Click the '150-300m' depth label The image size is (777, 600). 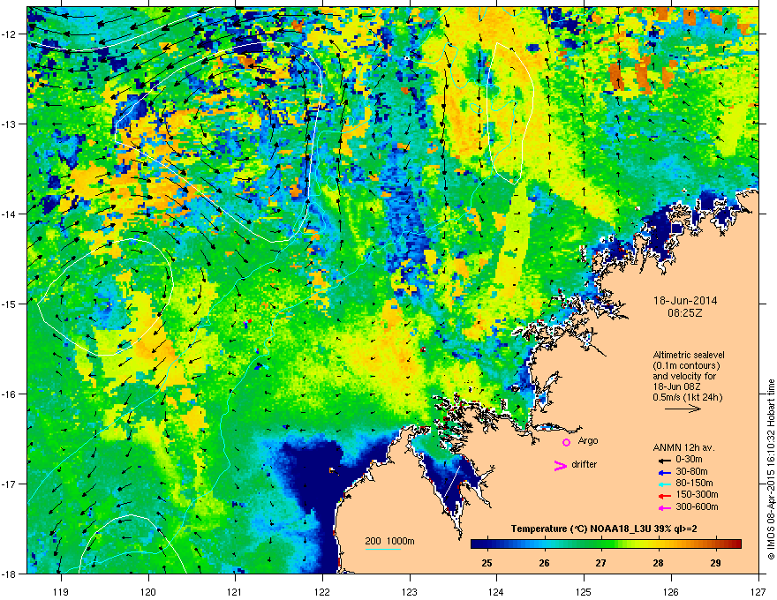point(697,494)
